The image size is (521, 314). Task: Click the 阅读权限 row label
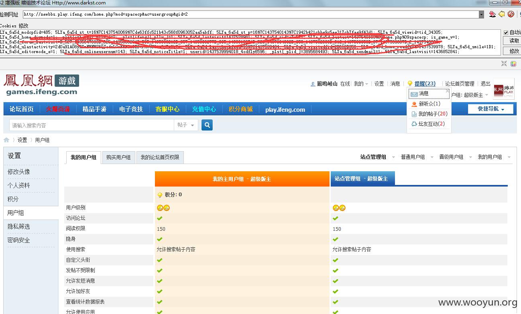76,228
